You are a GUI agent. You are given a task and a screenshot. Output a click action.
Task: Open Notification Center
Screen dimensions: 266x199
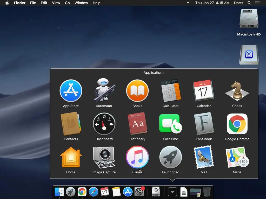(x=258, y=3)
